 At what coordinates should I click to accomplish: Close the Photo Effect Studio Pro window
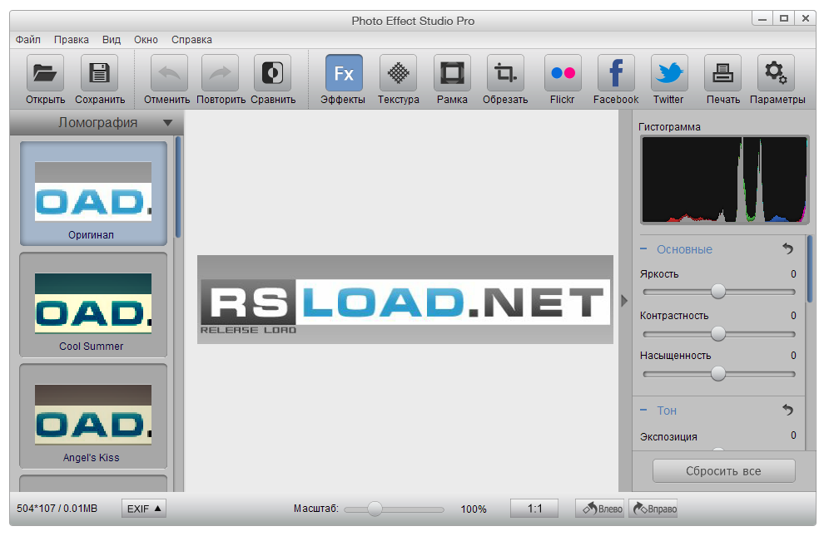805,18
